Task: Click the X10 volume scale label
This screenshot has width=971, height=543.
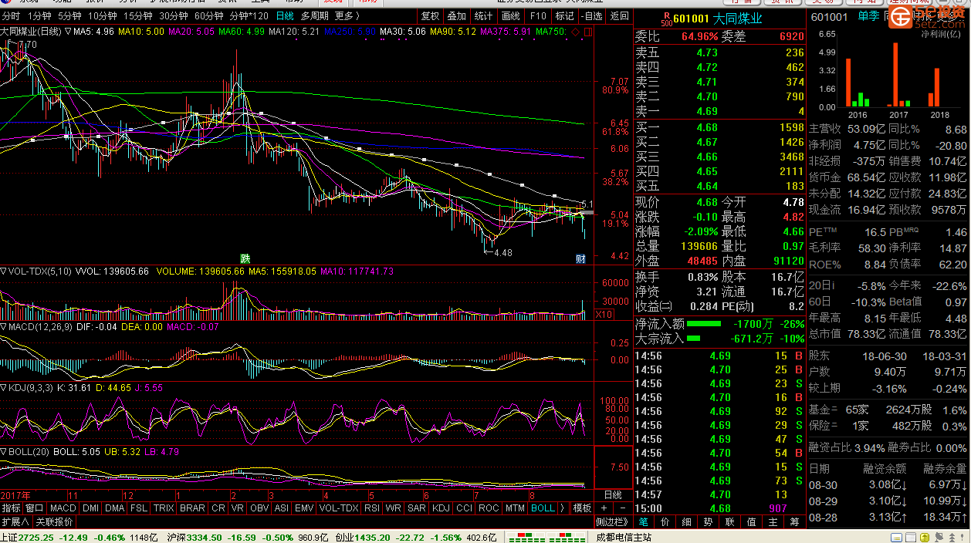Action: pyautogui.click(x=604, y=315)
